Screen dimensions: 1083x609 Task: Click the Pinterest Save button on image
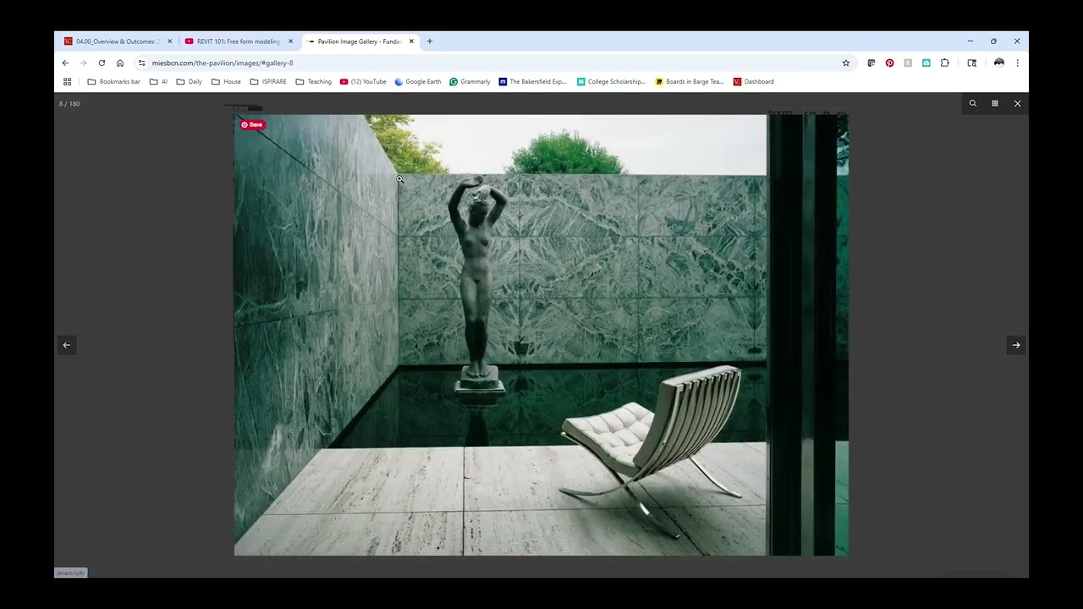[252, 125]
